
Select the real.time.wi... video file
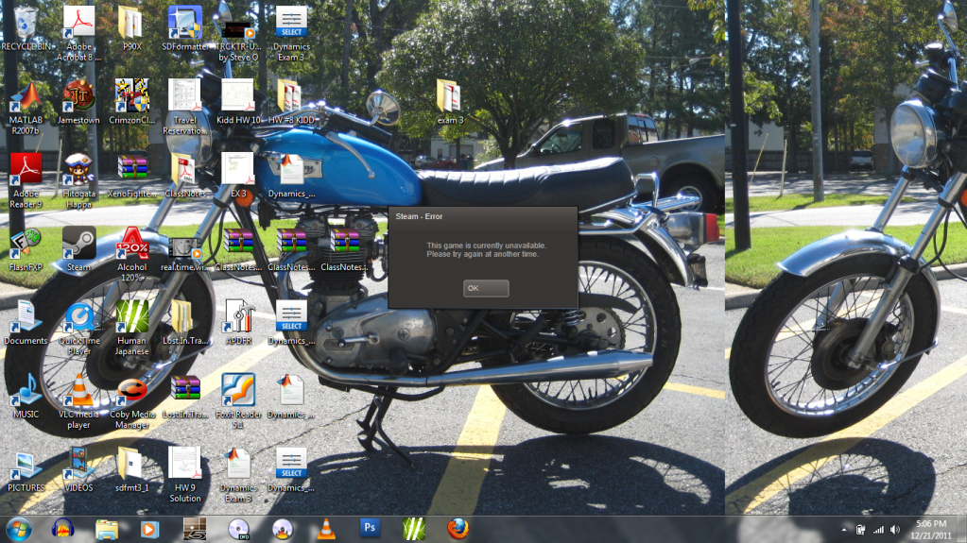pos(185,254)
